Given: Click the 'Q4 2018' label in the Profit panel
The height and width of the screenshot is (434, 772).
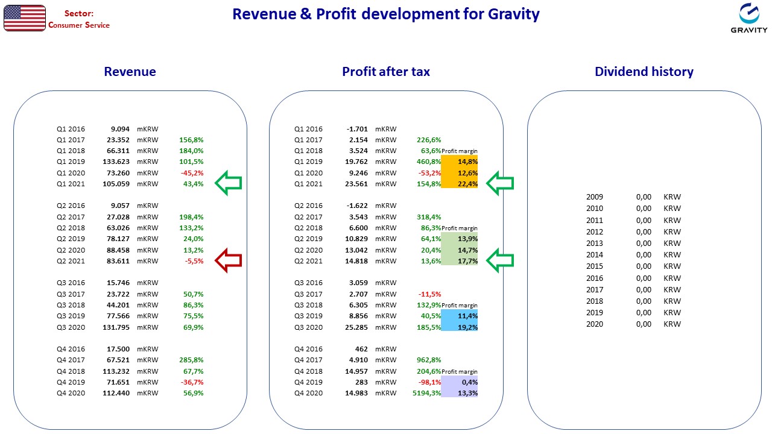Looking at the screenshot, I should pyautogui.click(x=308, y=371).
